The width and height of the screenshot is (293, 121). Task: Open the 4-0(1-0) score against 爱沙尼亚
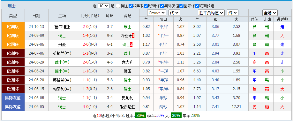point(90,107)
